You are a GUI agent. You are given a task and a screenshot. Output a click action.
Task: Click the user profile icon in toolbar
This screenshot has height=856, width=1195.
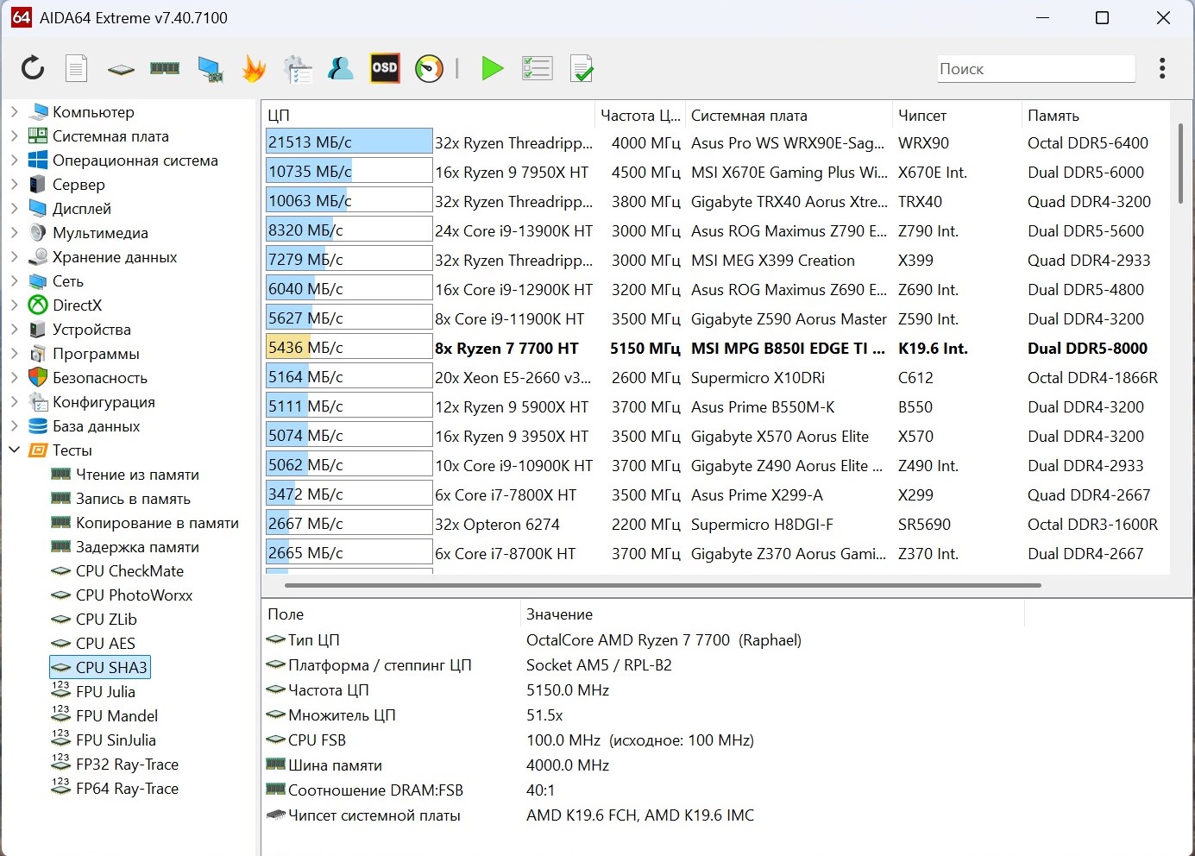[341, 68]
